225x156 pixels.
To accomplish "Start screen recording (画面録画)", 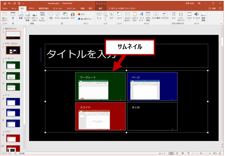I will (x=203, y=17).
